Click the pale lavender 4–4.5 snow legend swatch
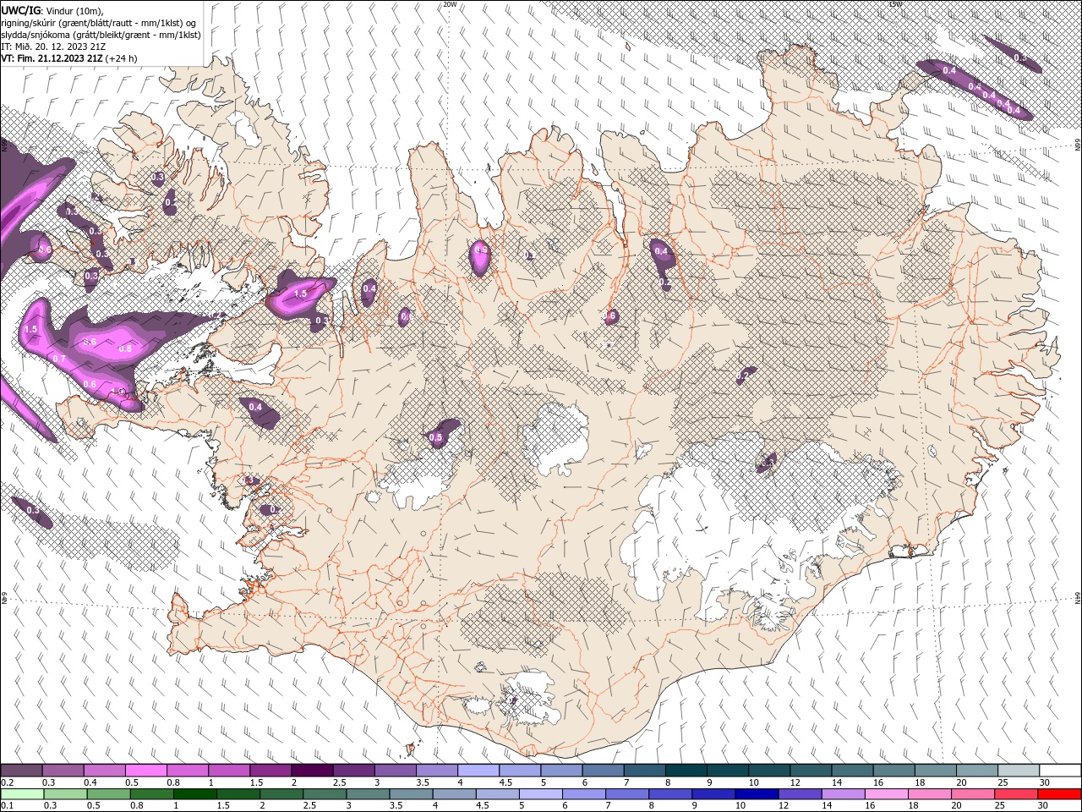Image resolution: width=1082 pixels, height=812 pixels. (477, 771)
